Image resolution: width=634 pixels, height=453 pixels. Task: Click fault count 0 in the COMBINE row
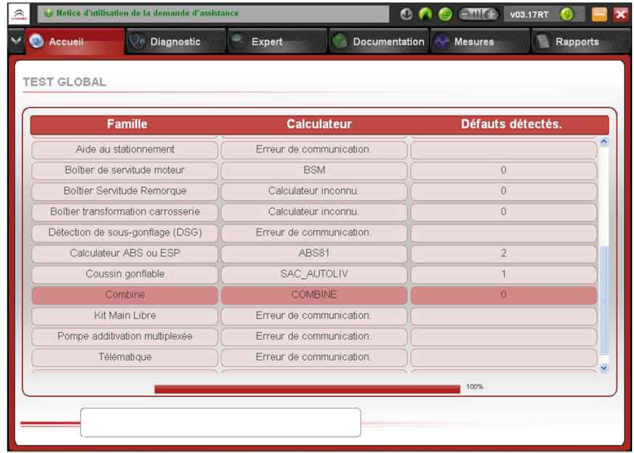504,295
